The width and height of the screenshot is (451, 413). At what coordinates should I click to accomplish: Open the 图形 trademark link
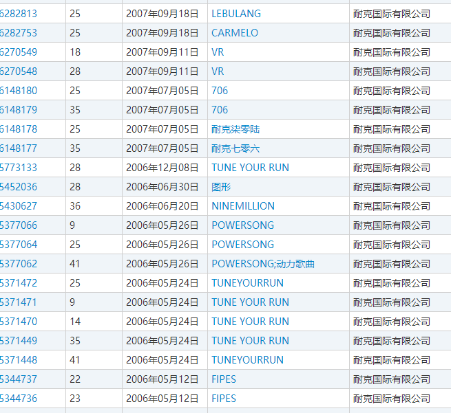[x=221, y=187]
